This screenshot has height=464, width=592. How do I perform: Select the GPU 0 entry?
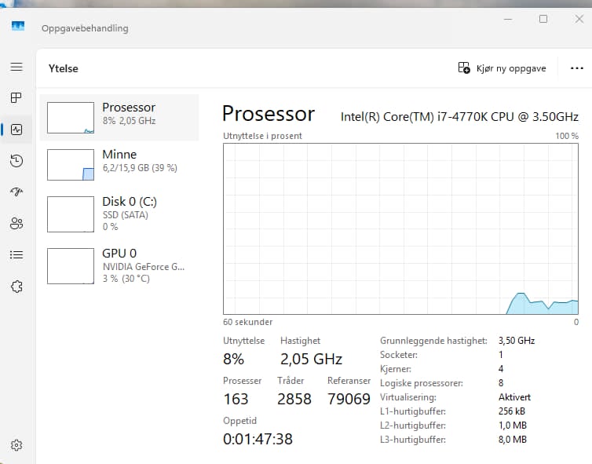(119, 266)
